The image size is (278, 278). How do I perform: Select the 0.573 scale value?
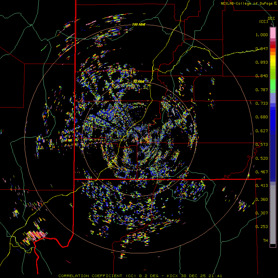262,145
